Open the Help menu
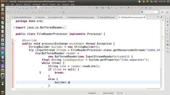 pos(73,4)
